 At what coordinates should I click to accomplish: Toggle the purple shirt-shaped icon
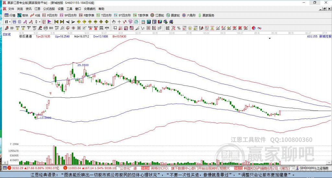coord(130,22)
